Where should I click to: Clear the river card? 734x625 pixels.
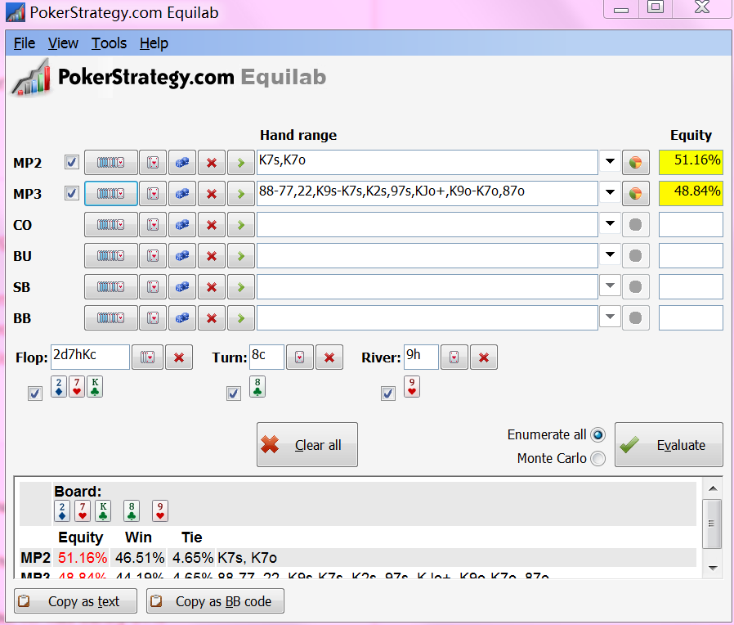point(484,357)
